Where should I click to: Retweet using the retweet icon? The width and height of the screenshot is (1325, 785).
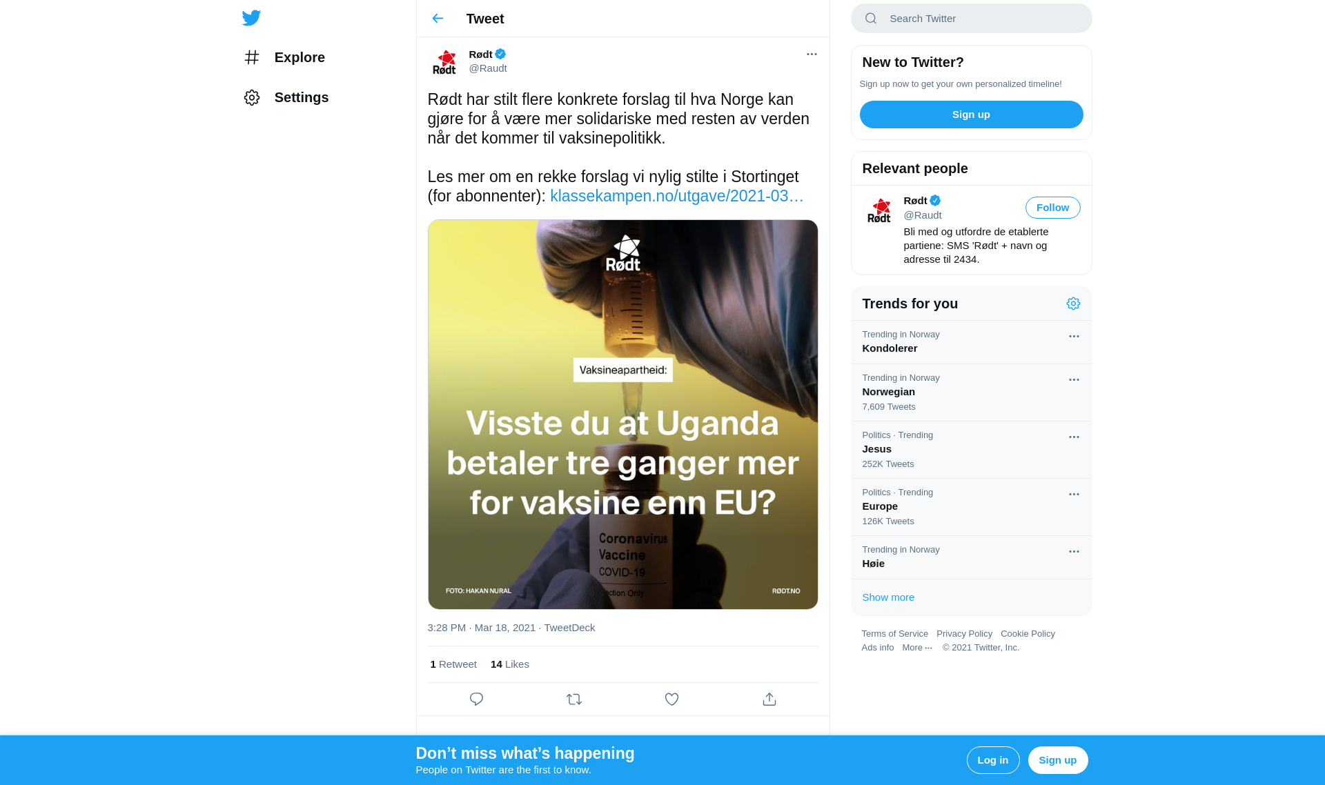574,699
